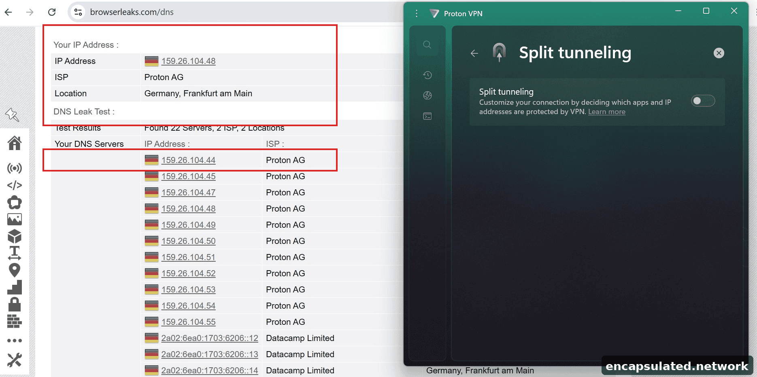Open IPv6 DNS server 2a02:6ea0:1703:6206::13 link

coord(210,354)
